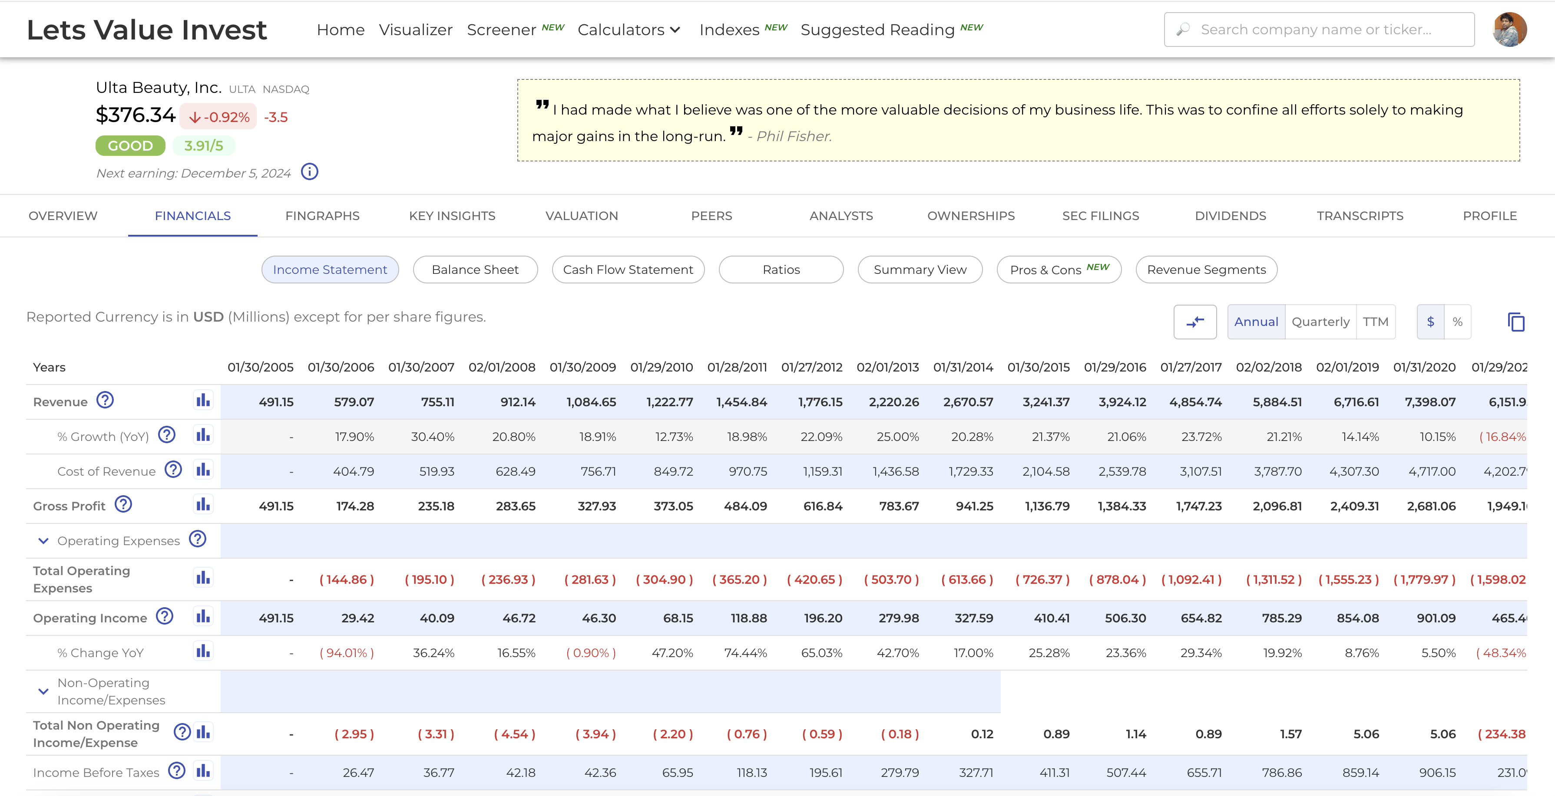The width and height of the screenshot is (1555, 796).
Task: Click Revenue value 7,398.07
Action: tap(1430, 401)
